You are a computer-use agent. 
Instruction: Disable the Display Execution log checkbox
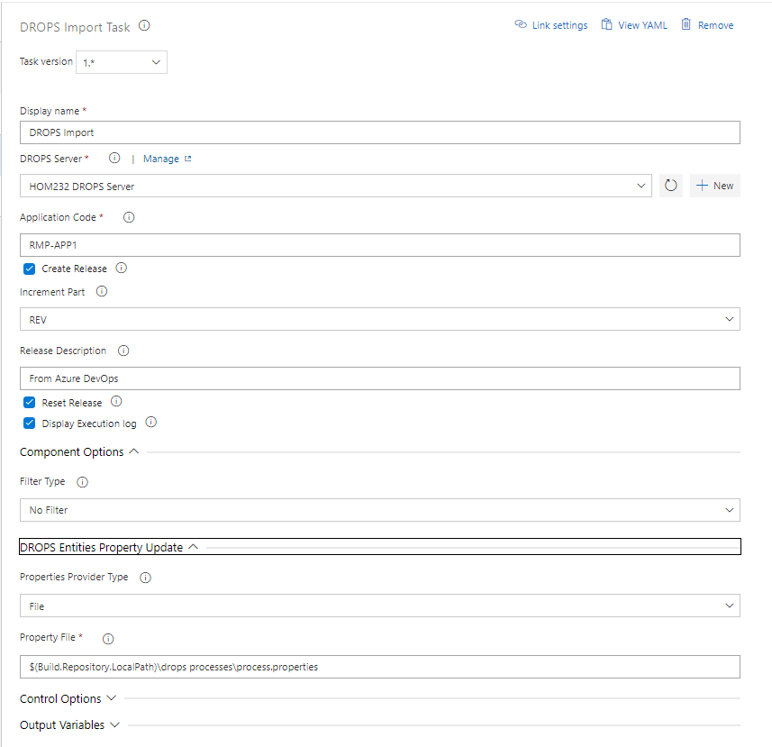30,424
